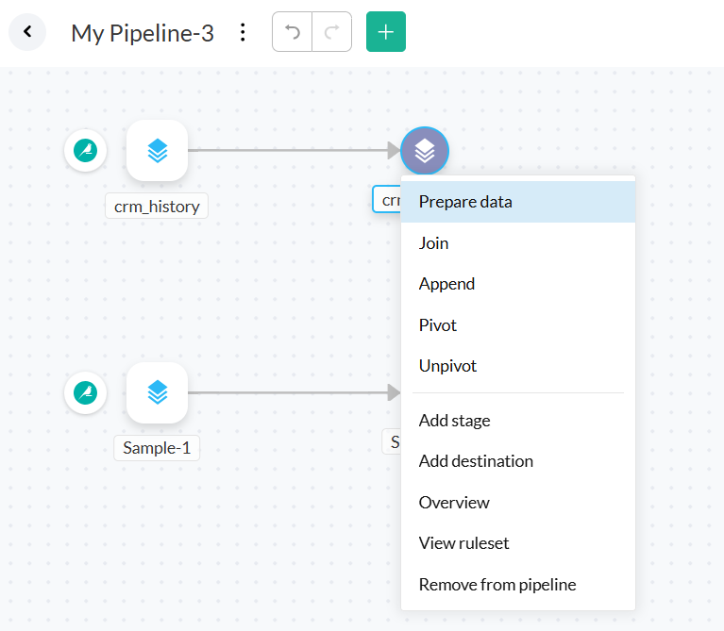The height and width of the screenshot is (631, 724).
Task: Select the Sample-1 data stage node
Action: point(157,392)
